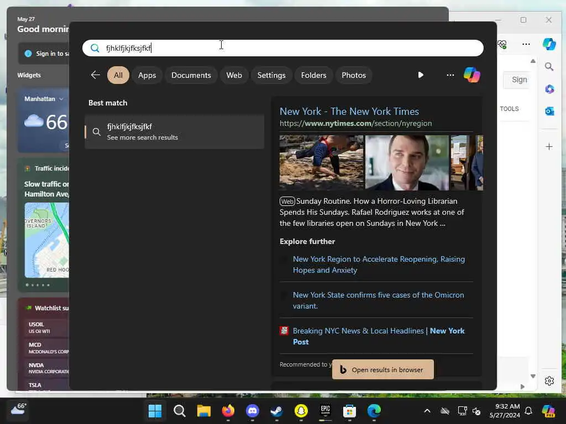566x424 pixels.
Task: Open taskbar weather widget showing 66°
Action: [17, 409]
